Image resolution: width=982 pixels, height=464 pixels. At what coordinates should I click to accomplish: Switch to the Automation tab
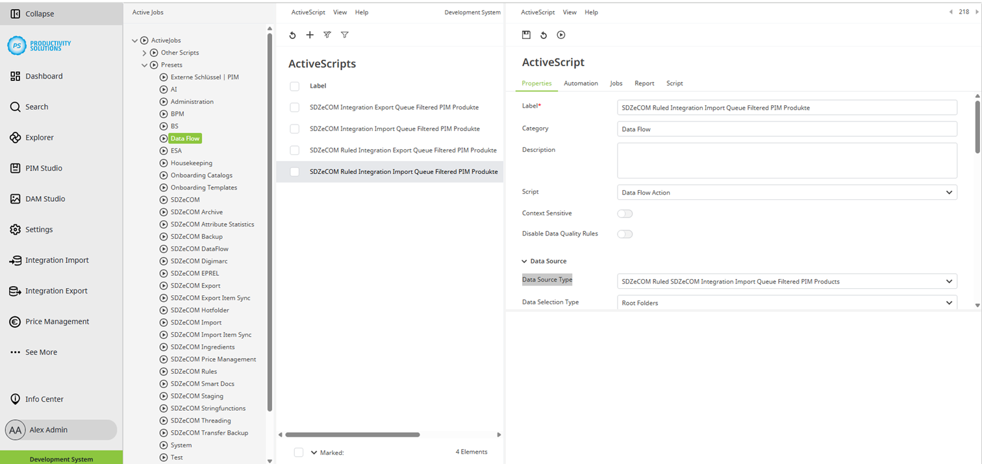pos(580,83)
